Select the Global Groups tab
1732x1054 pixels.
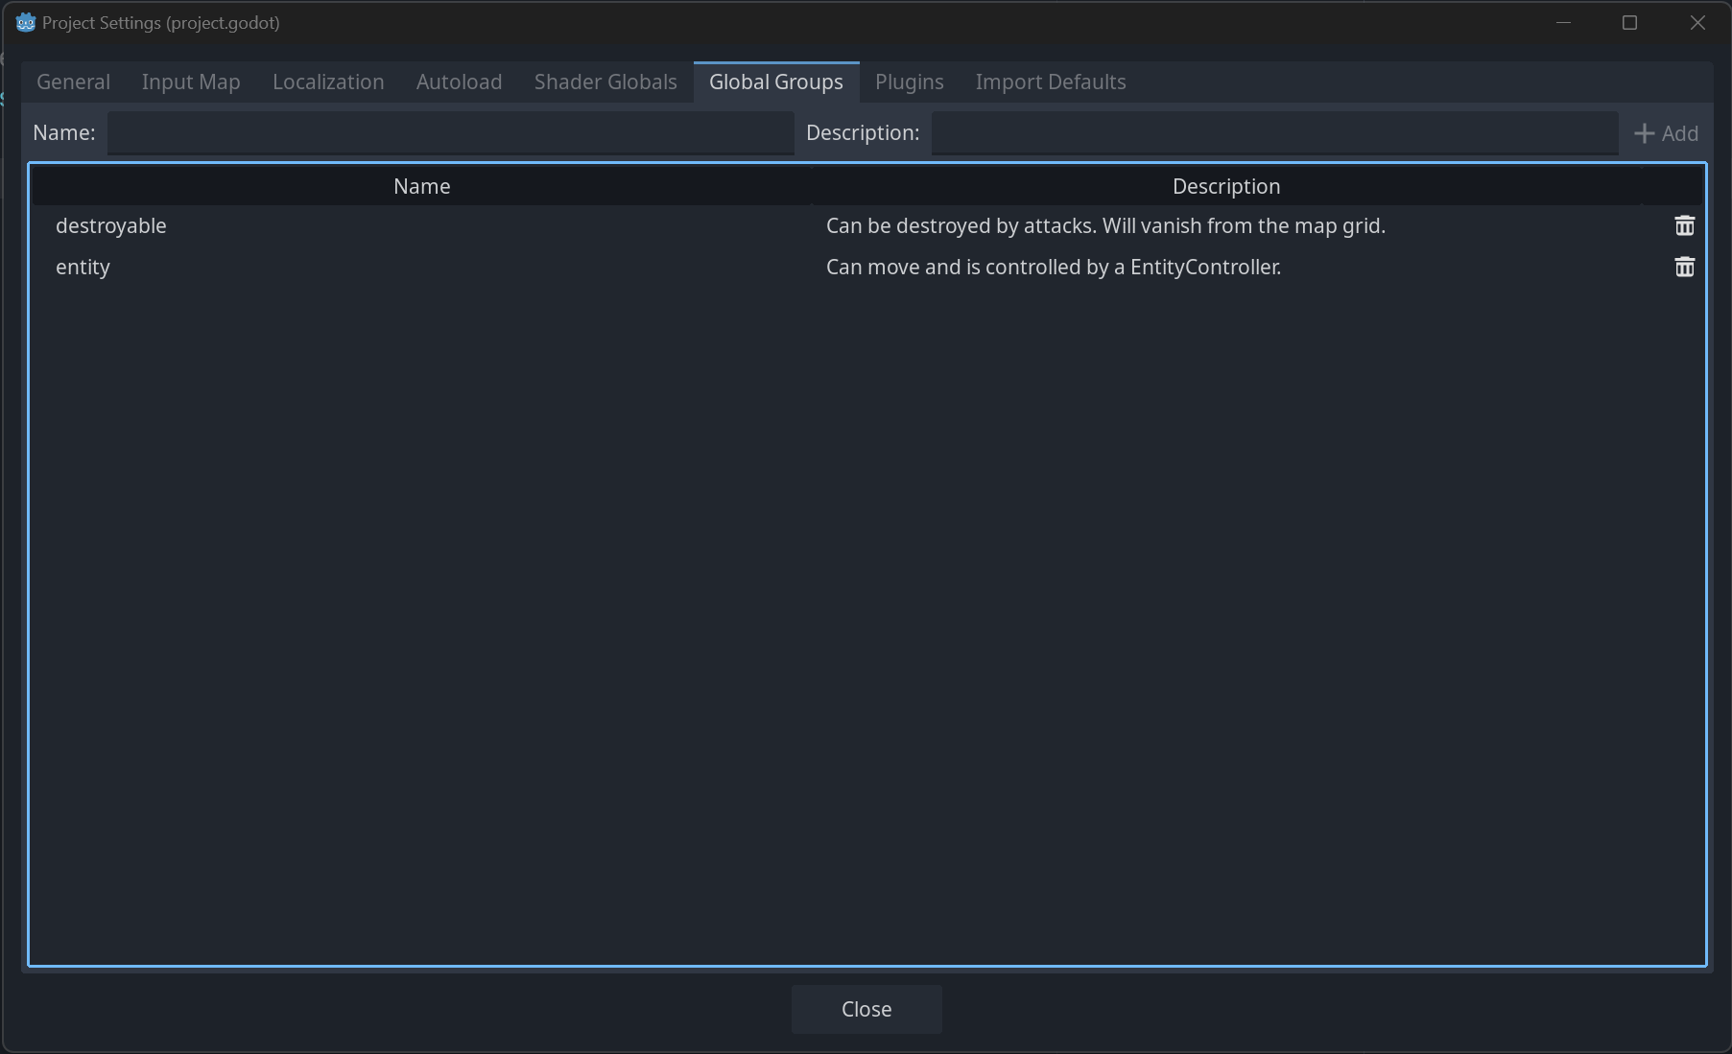[776, 82]
